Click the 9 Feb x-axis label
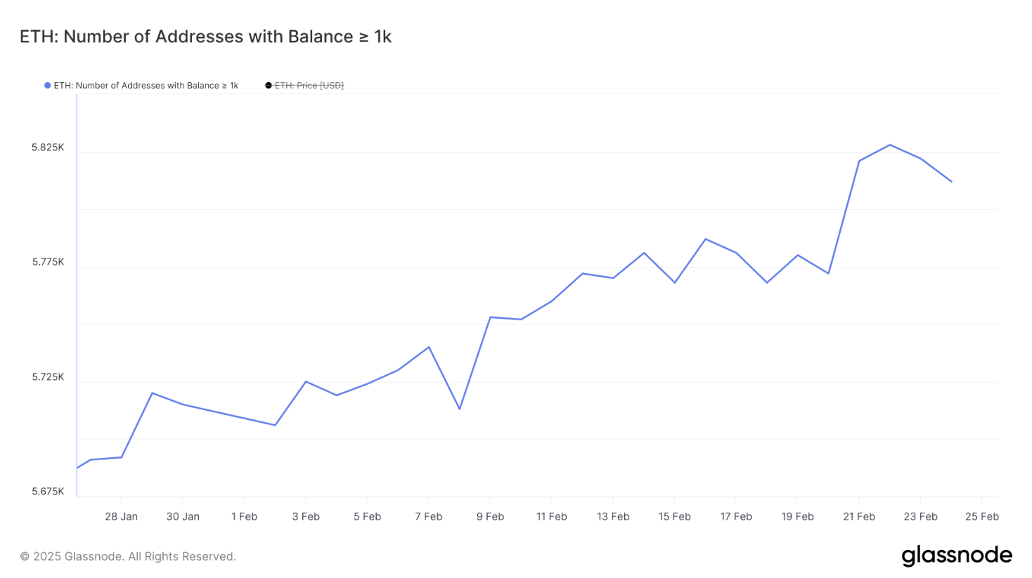1032x578 pixels. coord(490,516)
